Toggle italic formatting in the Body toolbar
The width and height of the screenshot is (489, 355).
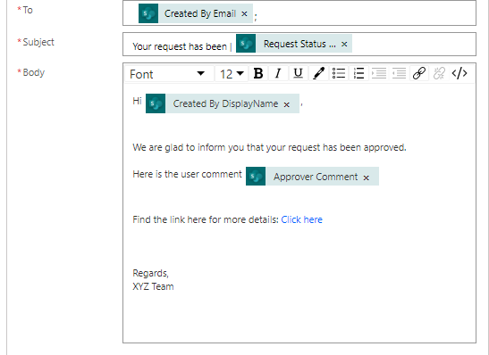pos(278,74)
